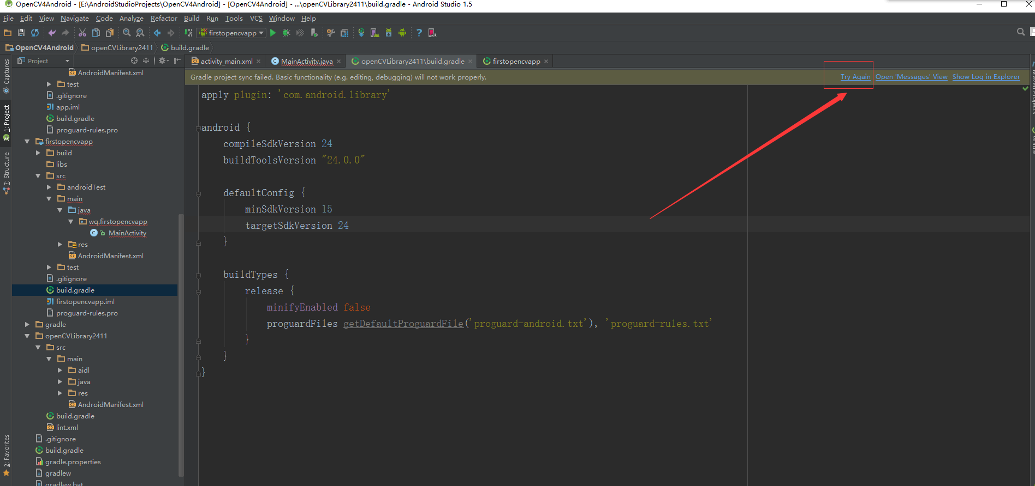Viewport: 1035px width, 486px height.
Task: Click the Try Again link
Action: [x=855, y=77]
